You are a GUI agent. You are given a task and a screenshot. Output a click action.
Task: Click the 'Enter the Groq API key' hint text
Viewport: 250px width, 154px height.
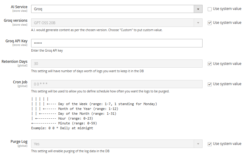click(47, 51)
